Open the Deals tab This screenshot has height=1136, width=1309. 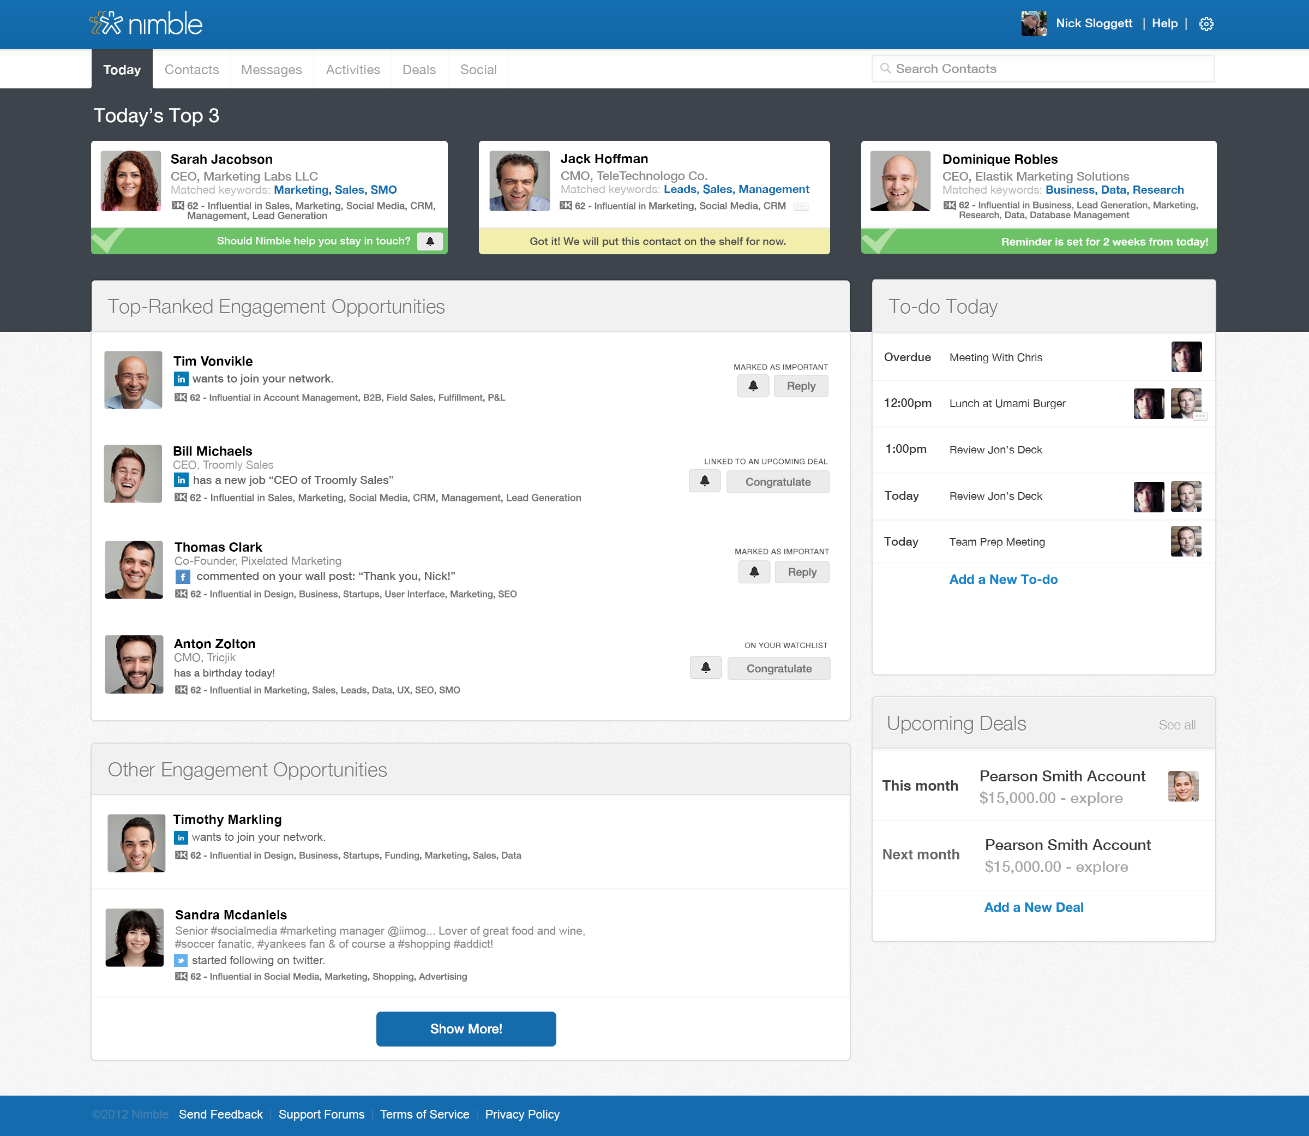point(419,70)
